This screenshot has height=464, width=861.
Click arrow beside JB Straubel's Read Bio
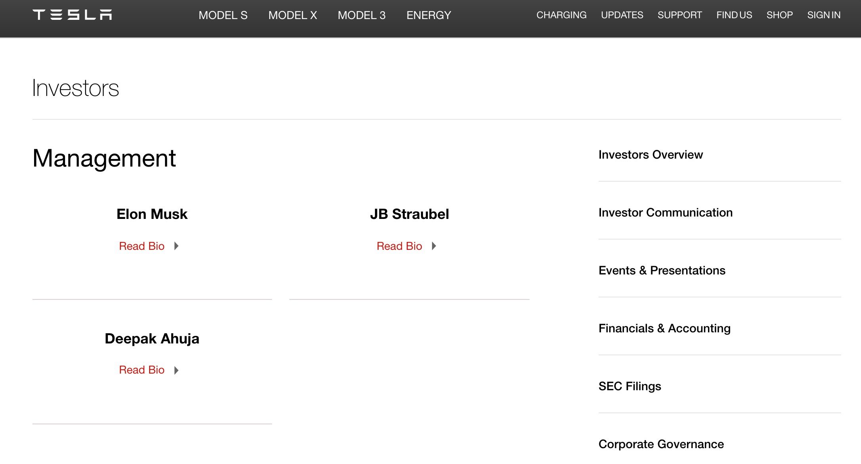point(434,246)
